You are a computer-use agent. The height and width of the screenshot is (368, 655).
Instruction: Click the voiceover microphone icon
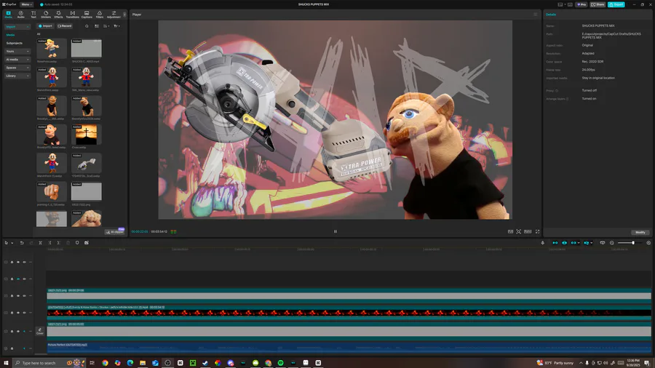pos(543,243)
